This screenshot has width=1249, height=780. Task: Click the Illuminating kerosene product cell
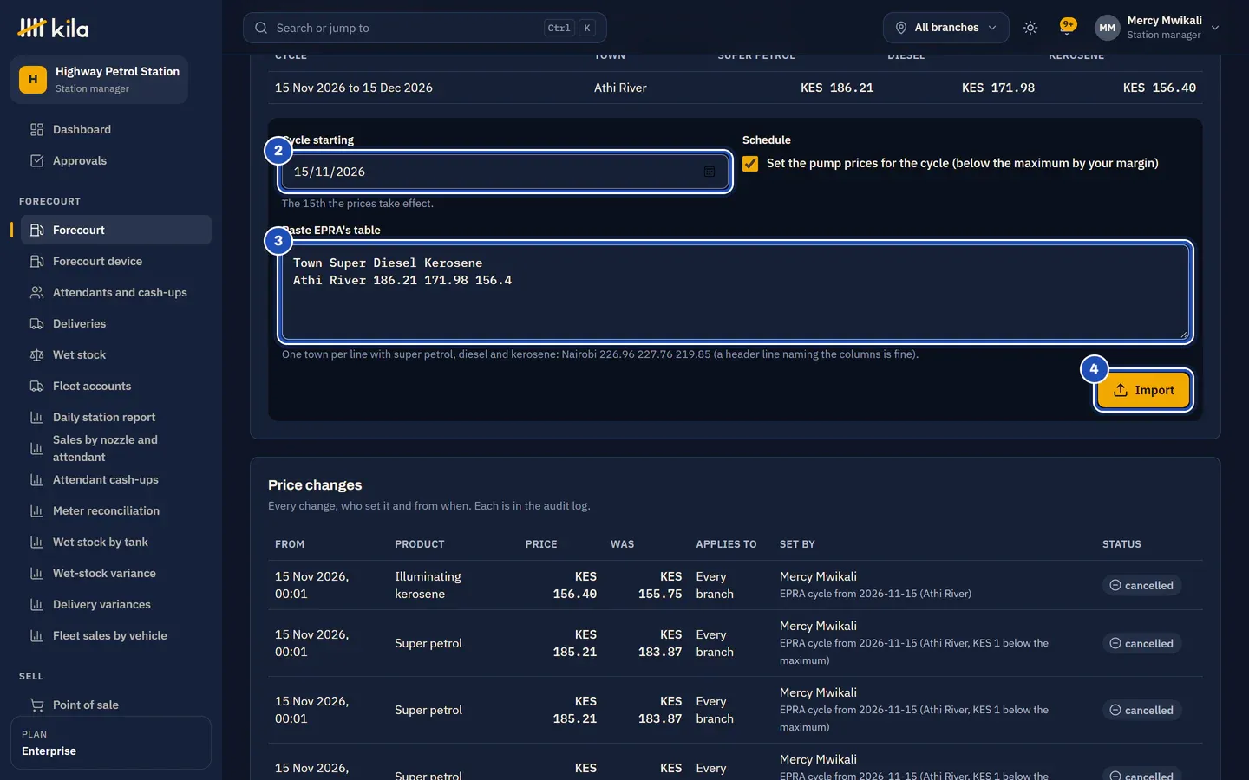tap(428, 585)
